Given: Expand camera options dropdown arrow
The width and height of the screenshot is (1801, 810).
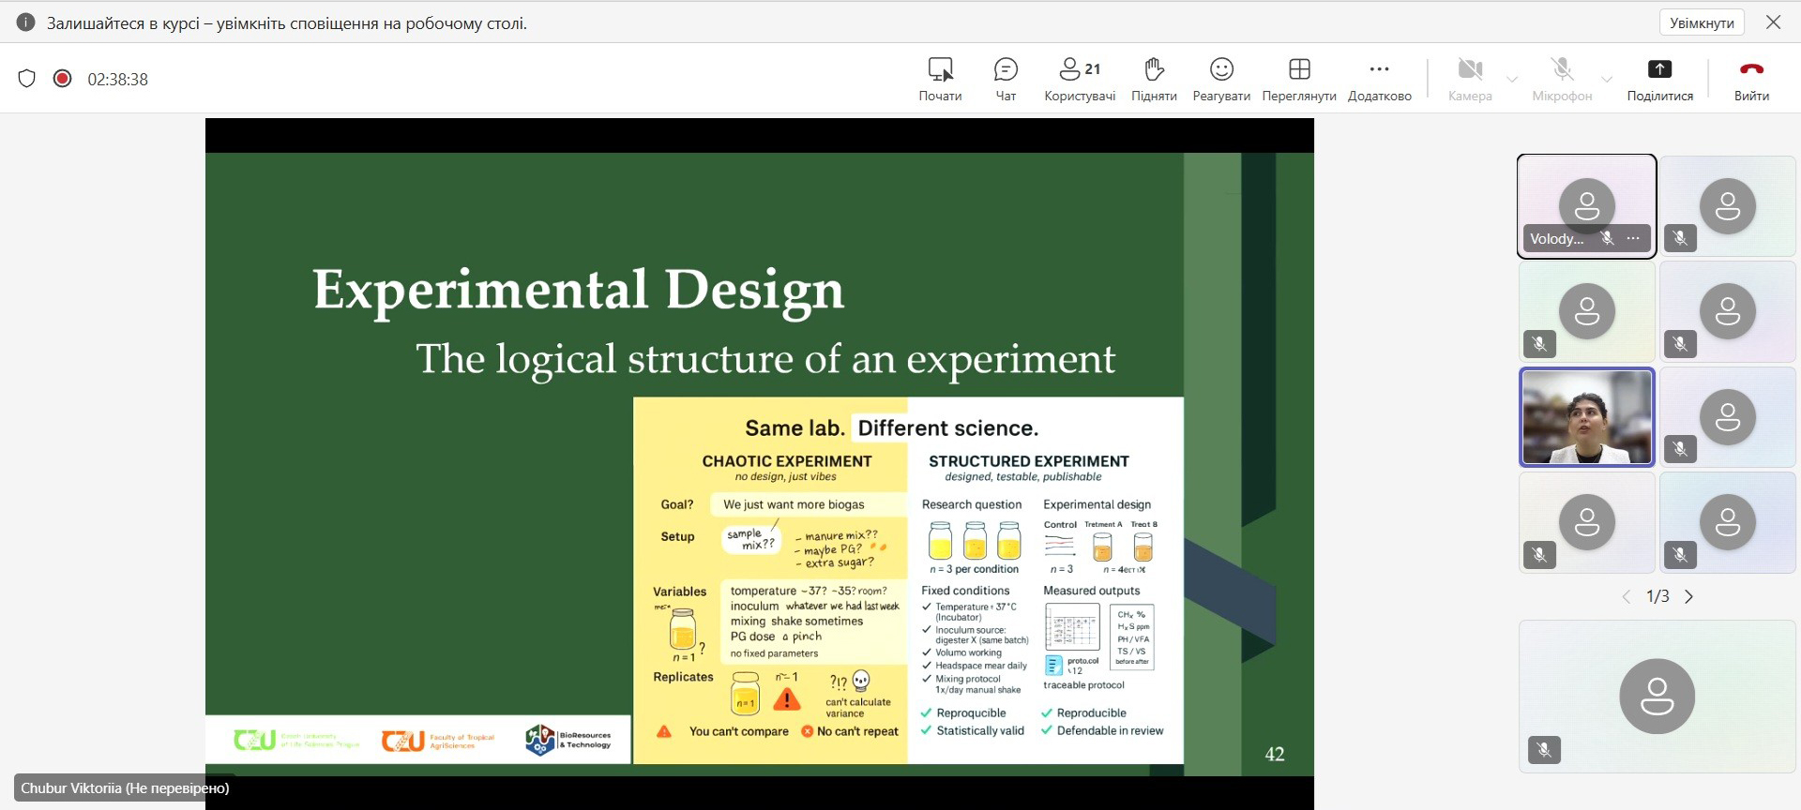Looking at the screenshot, I should click(1512, 80).
